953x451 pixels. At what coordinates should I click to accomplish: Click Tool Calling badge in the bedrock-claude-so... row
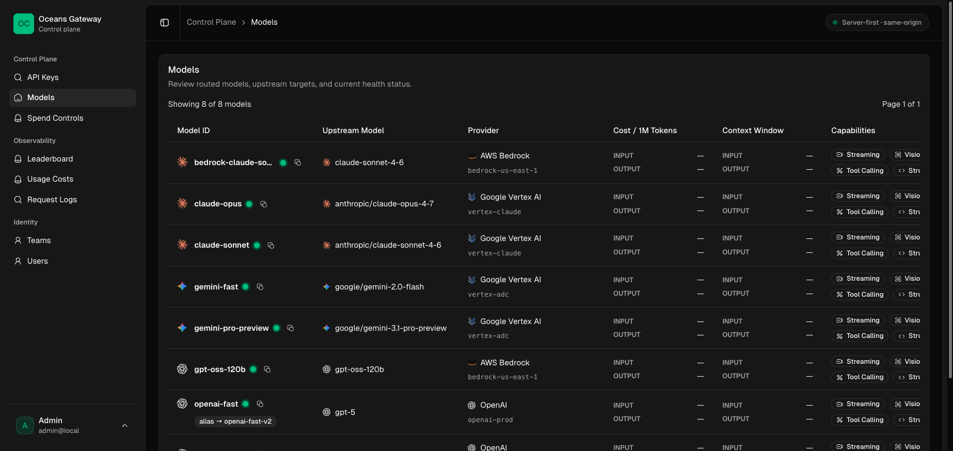860,171
